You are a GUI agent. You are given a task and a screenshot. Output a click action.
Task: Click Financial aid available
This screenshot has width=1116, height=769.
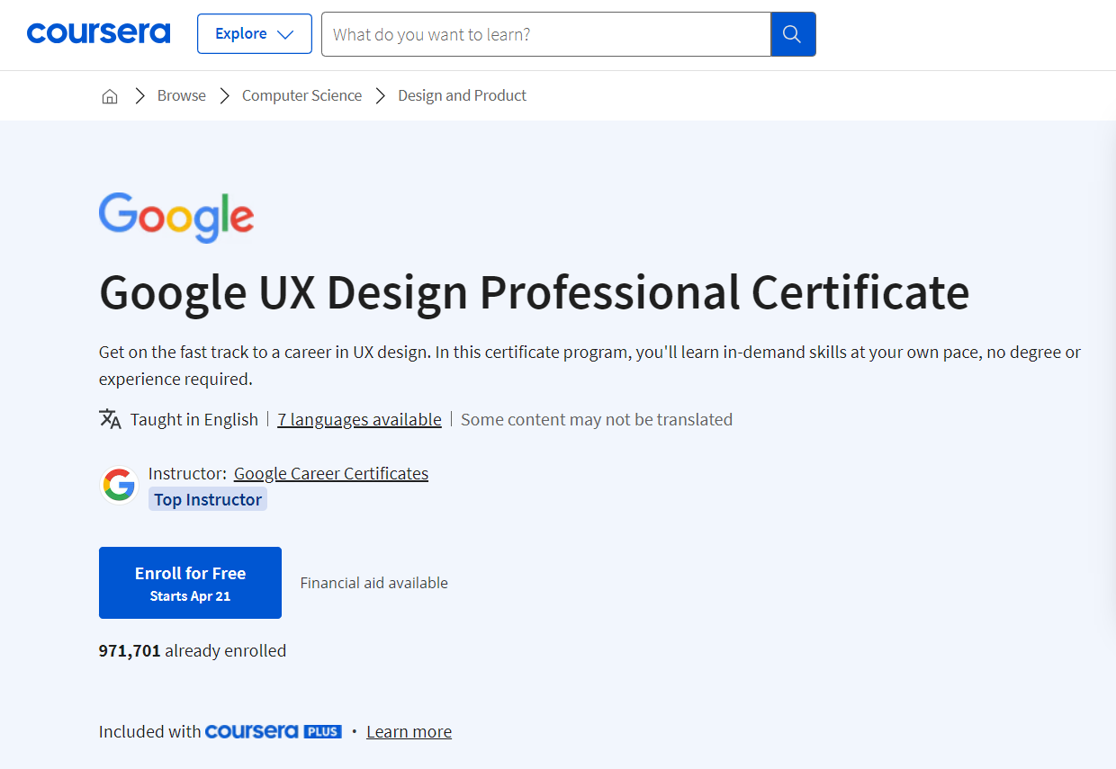[373, 582]
